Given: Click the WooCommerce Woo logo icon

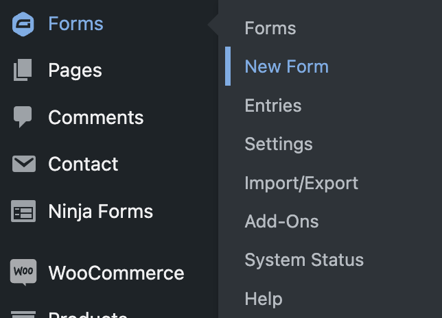Looking at the screenshot, I should pos(23,272).
